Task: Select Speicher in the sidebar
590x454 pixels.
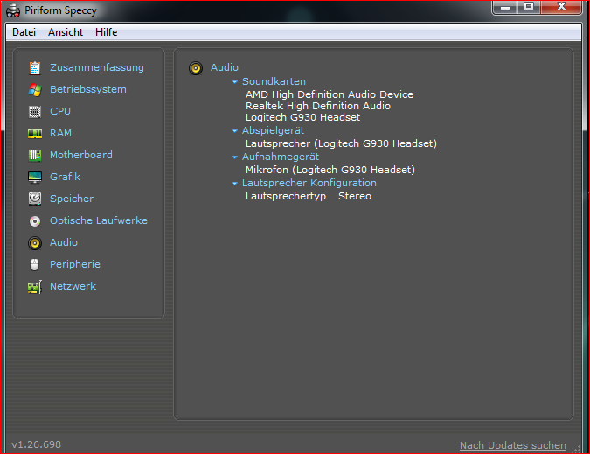Action: pyautogui.click(x=72, y=199)
